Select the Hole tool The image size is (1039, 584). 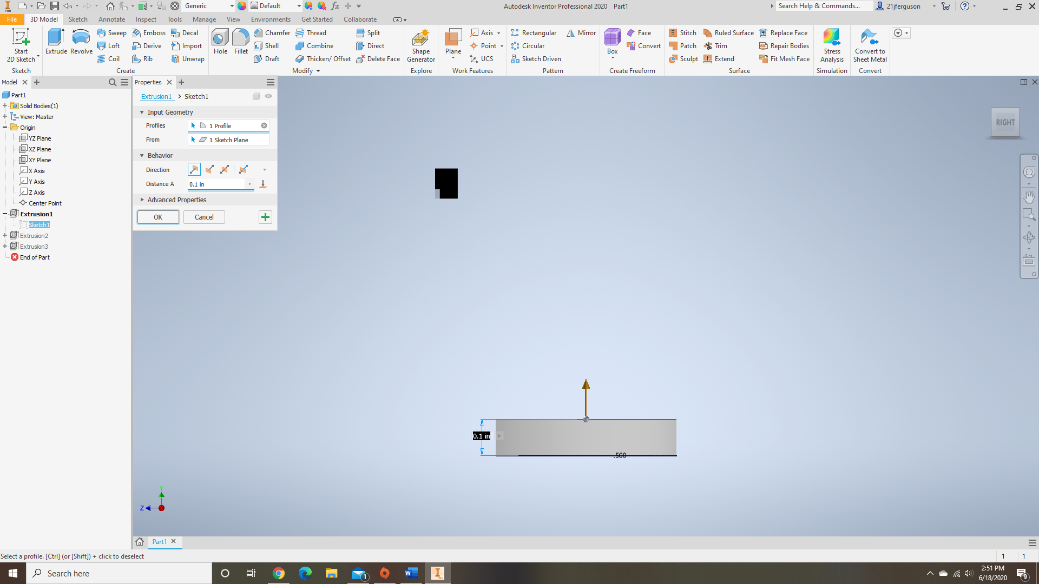pyautogui.click(x=220, y=42)
